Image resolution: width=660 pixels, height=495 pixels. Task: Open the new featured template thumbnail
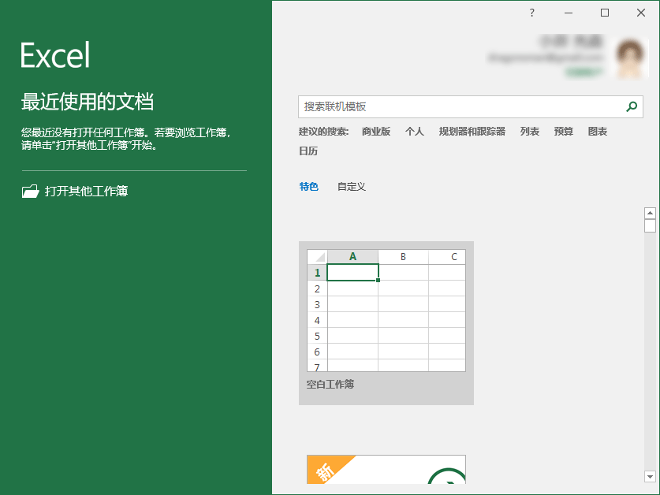click(386, 470)
